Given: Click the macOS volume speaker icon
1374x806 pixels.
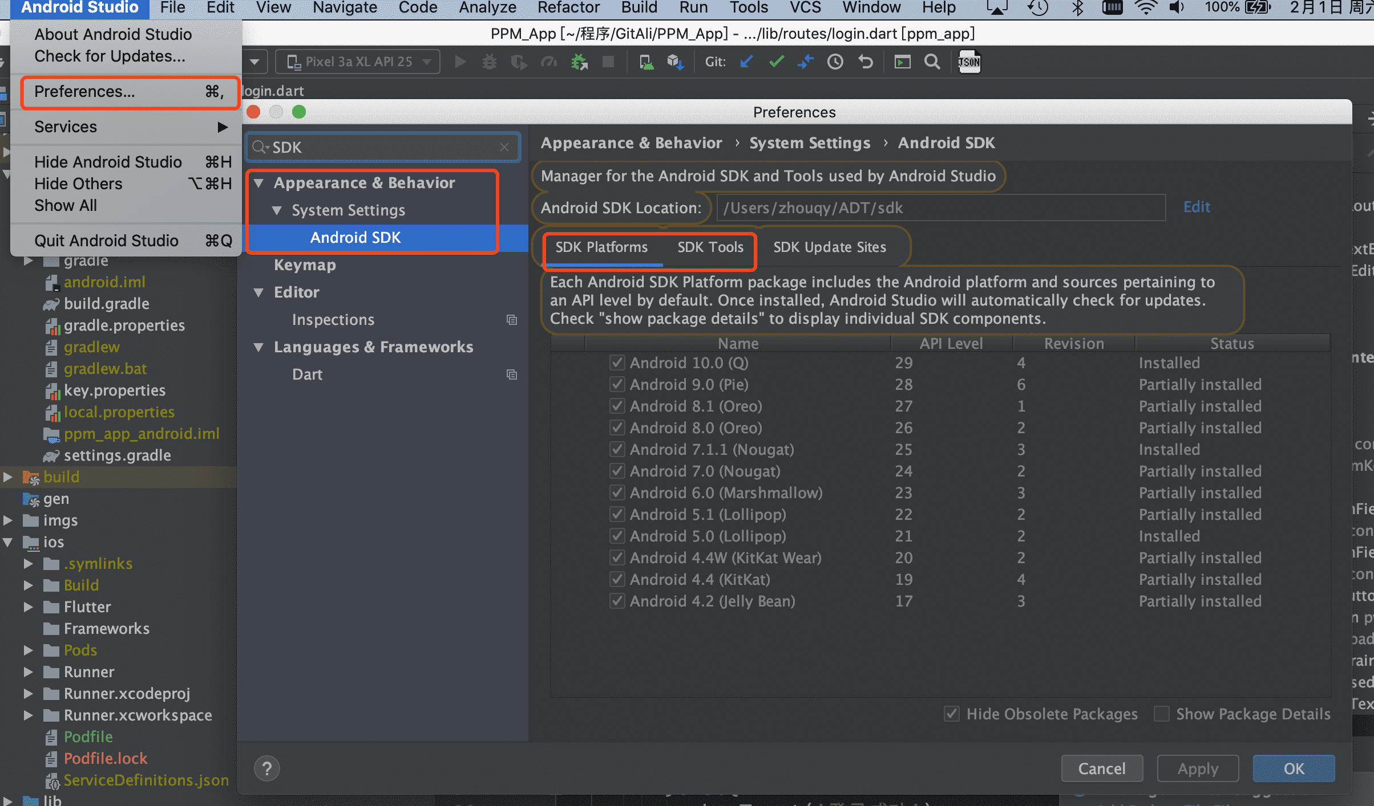Looking at the screenshot, I should coord(1177,8).
